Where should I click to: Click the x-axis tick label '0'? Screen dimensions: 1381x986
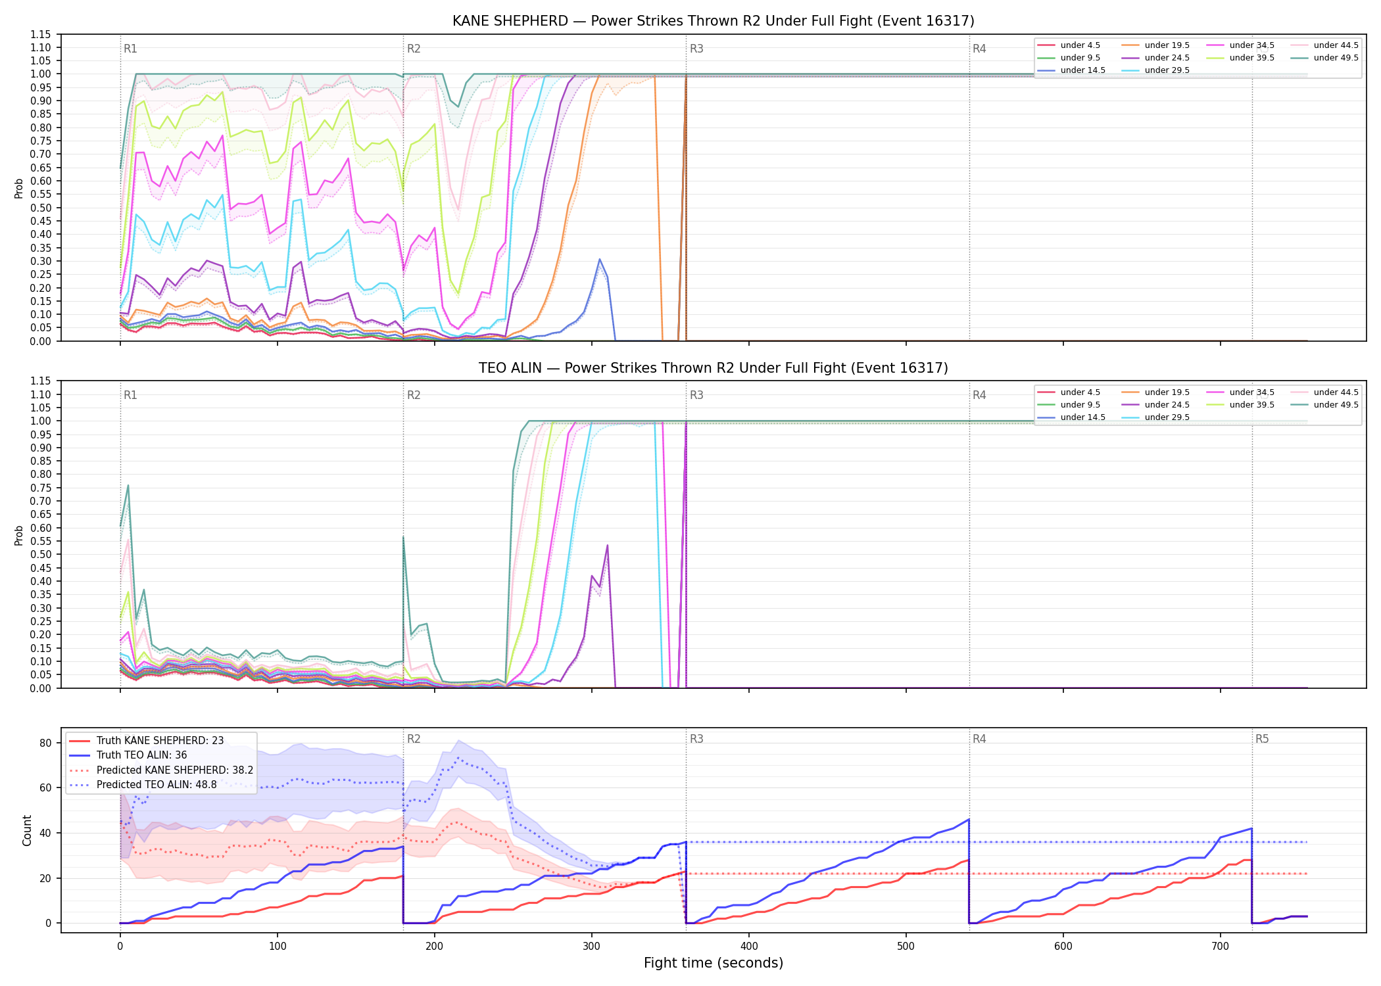[120, 947]
